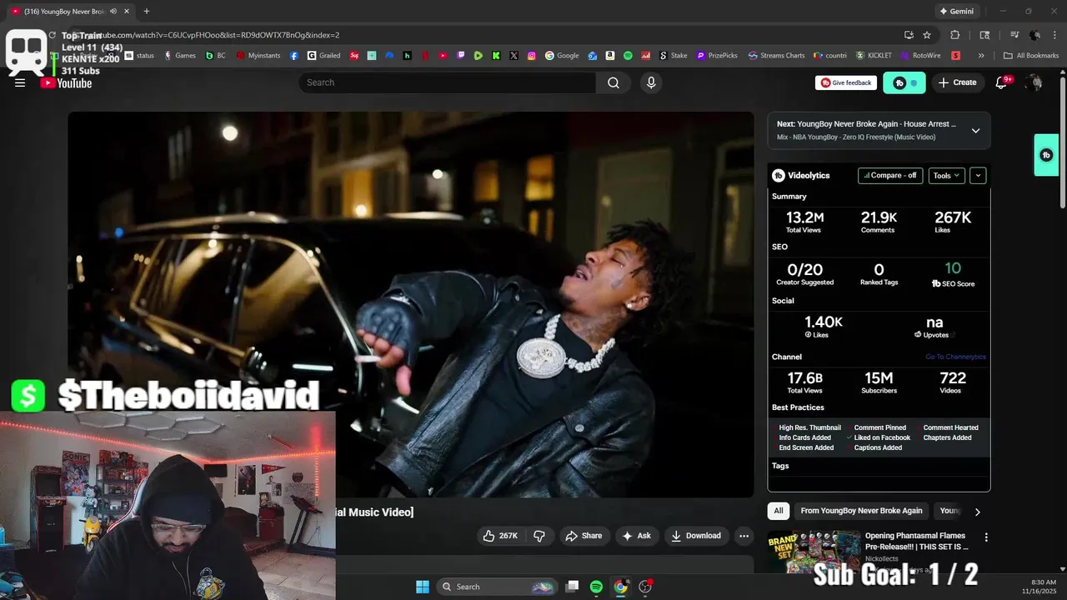1067x600 pixels.
Task: Open the Grailed bookmark
Action: [324, 56]
